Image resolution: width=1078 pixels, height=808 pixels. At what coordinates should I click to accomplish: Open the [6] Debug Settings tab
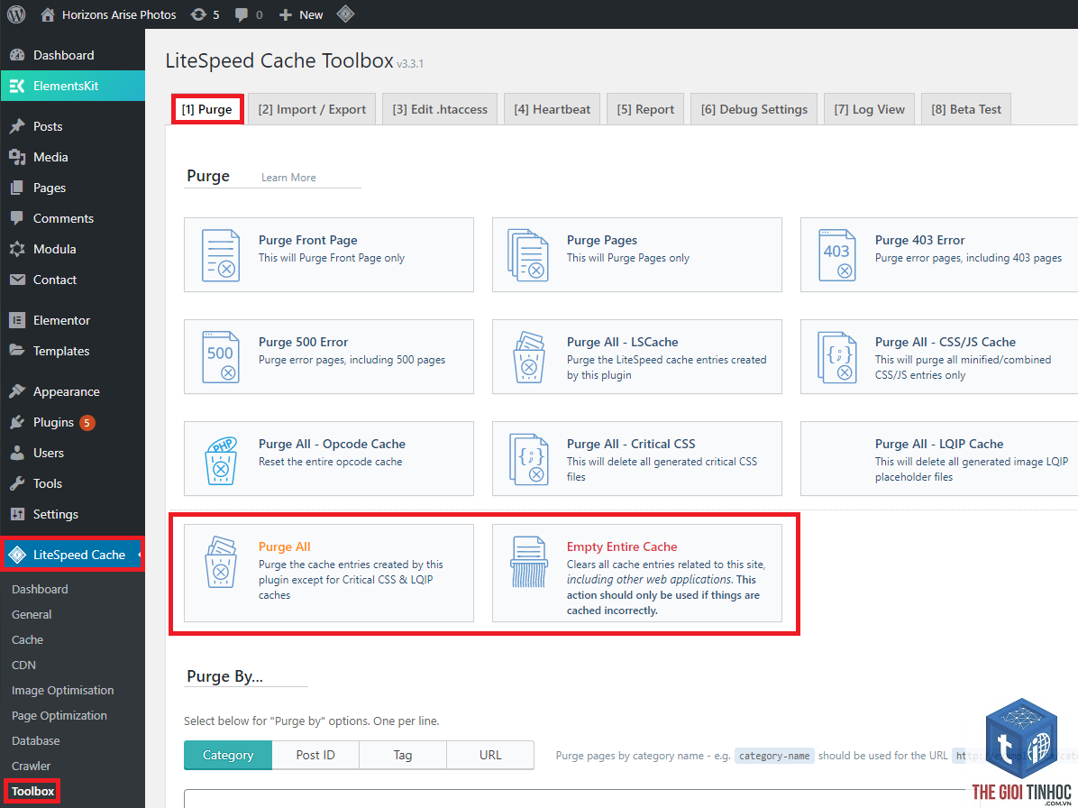click(x=754, y=109)
